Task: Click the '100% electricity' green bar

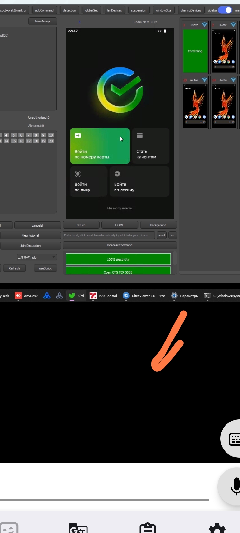Action: pos(118,259)
